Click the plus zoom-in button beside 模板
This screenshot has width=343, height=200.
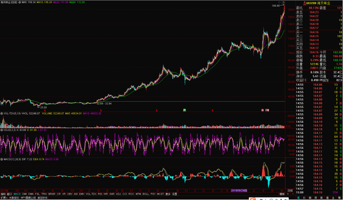pos(288,194)
